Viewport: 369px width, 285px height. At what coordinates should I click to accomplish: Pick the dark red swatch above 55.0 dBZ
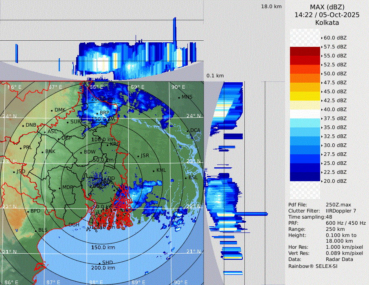(305, 51)
